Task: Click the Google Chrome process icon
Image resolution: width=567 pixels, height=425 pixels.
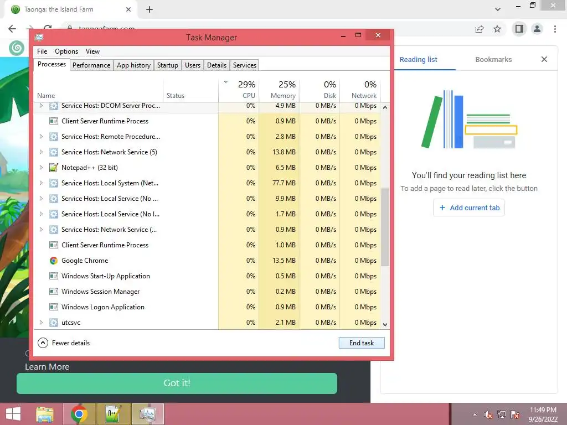Action: click(x=54, y=261)
